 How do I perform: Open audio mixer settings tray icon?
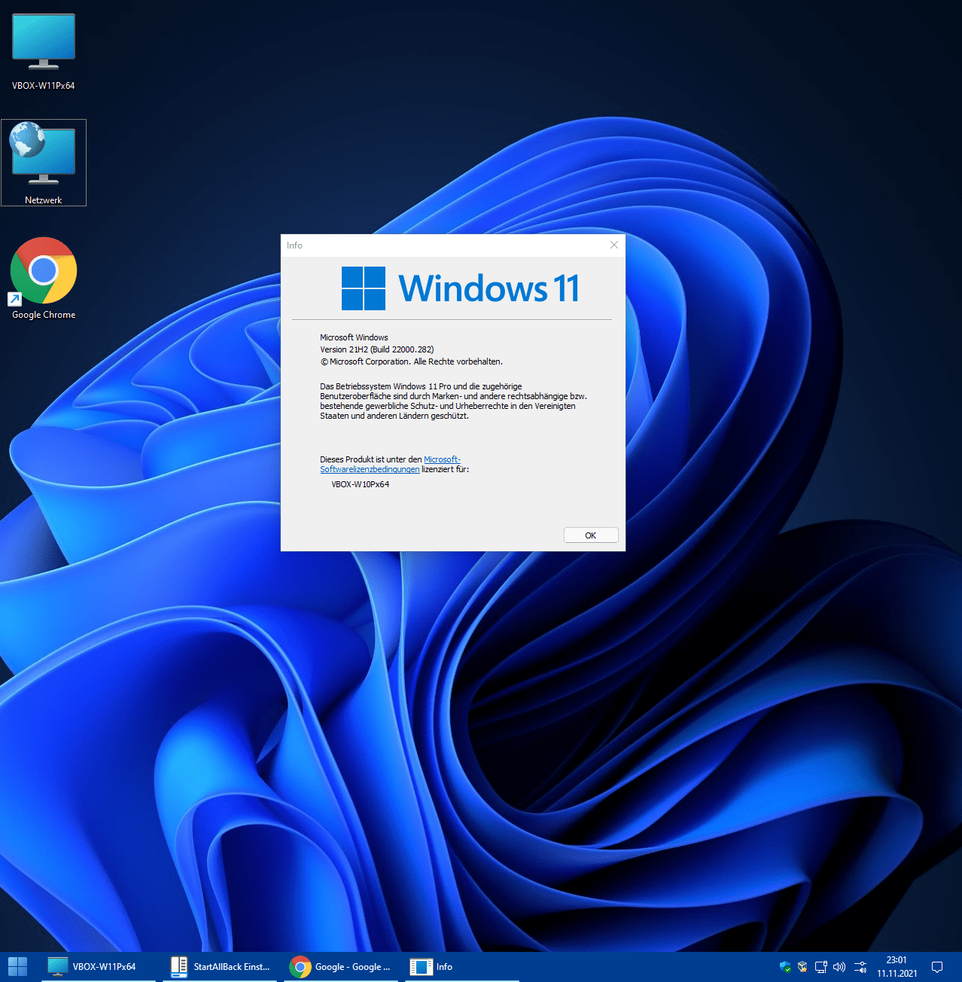pyautogui.click(x=860, y=967)
